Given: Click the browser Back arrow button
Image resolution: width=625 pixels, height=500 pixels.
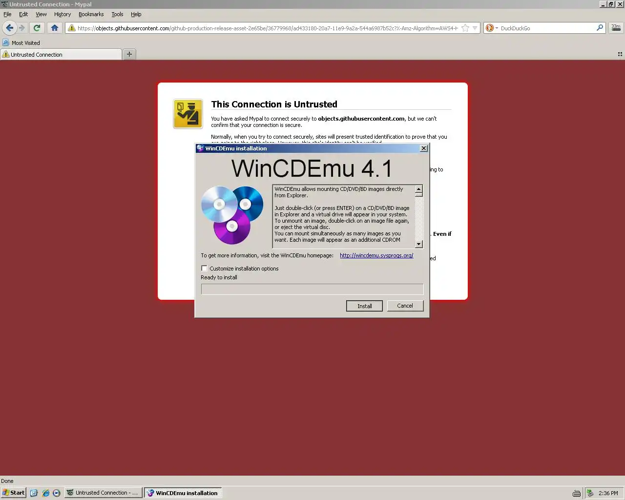Looking at the screenshot, I should [10, 28].
